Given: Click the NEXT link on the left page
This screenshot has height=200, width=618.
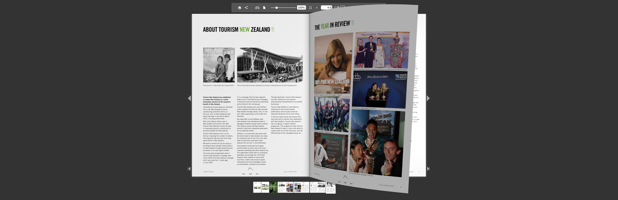Looking at the screenshot, I should [257, 174].
